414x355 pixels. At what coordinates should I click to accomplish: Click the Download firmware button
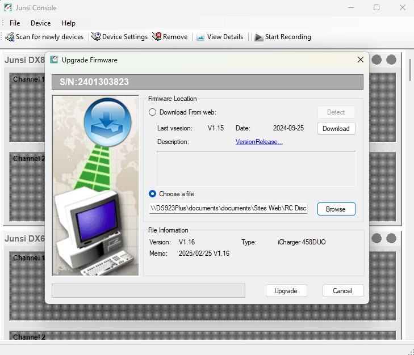(336, 129)
